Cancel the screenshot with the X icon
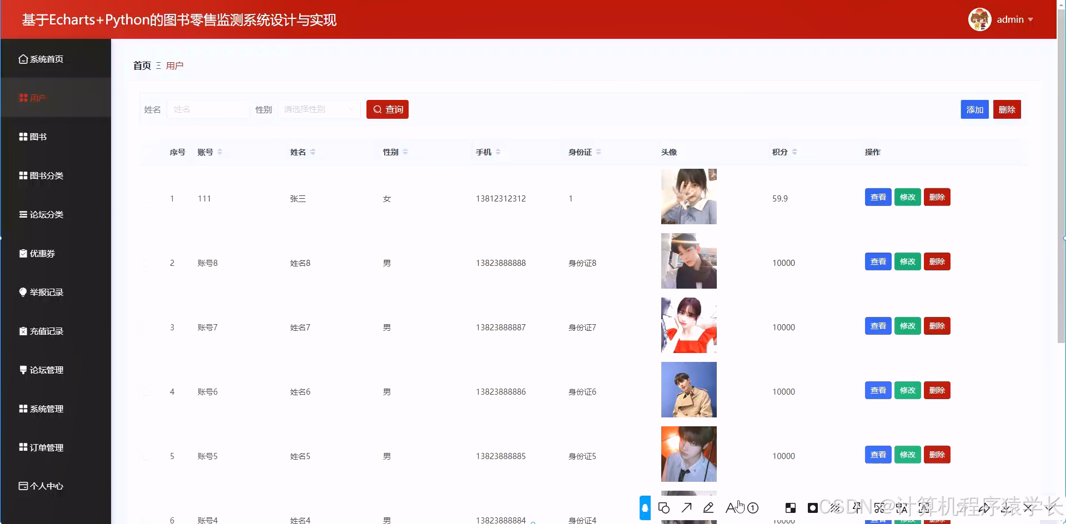This screenshot has height=524, width=1066. (x=1028, y=508)
